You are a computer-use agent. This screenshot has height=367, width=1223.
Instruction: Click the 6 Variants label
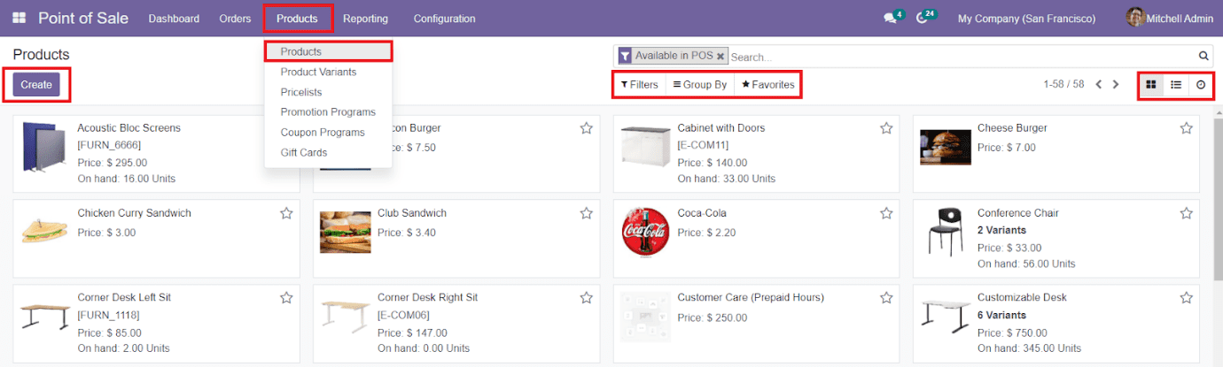pyautogui.click(x=1001, y=315)
